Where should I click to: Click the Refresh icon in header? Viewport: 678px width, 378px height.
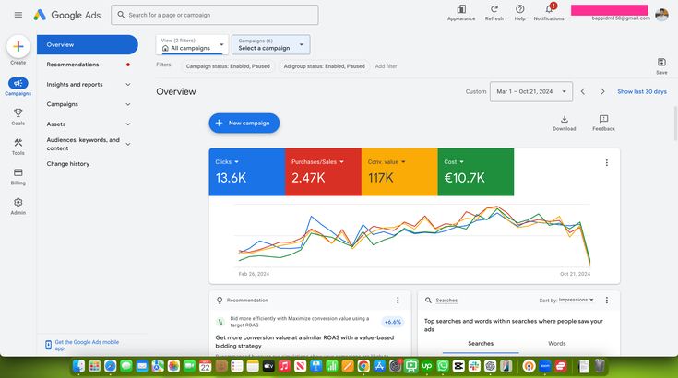pos(494,9)
